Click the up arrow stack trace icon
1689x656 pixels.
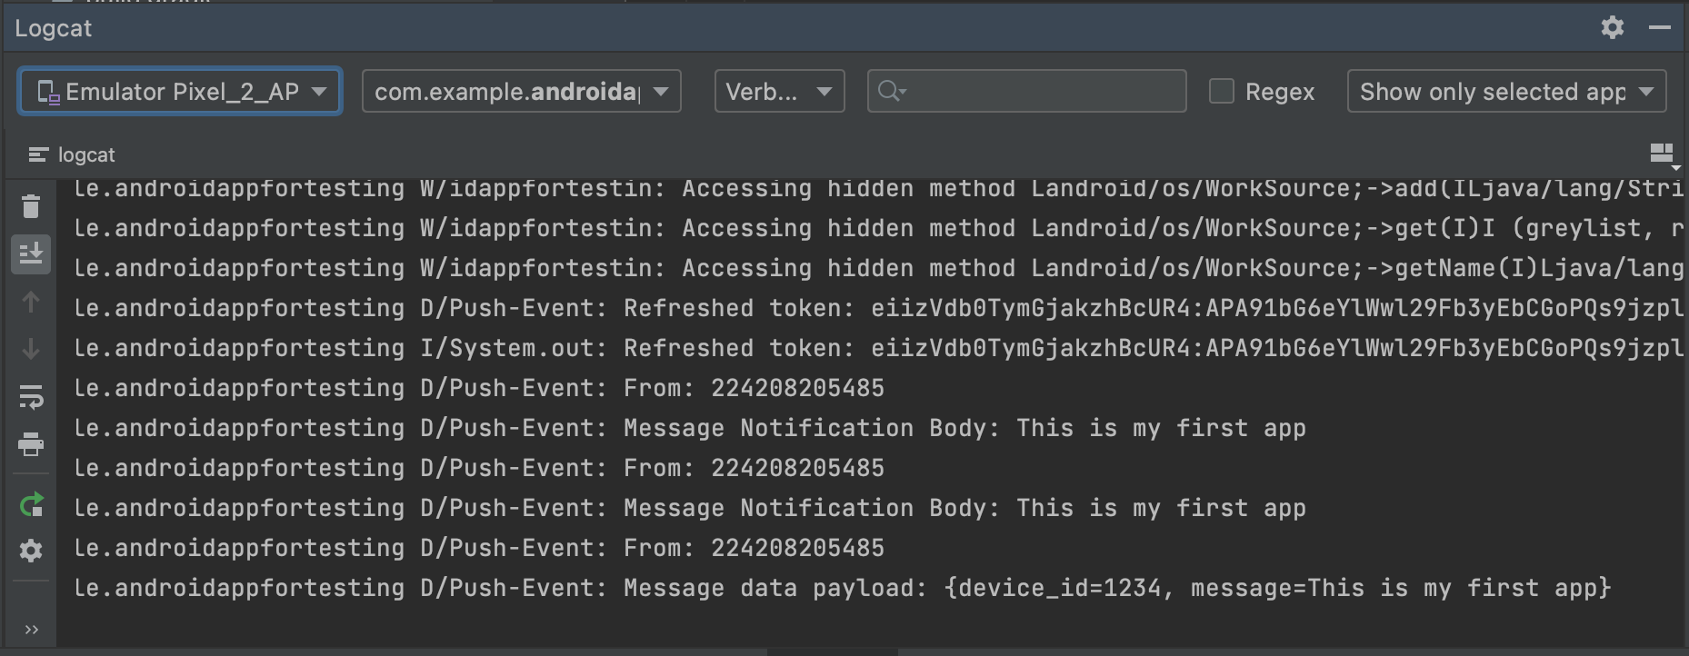coord(31,302)
